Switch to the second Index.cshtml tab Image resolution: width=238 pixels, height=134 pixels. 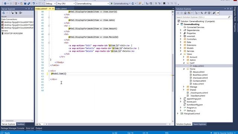point(61,9)
